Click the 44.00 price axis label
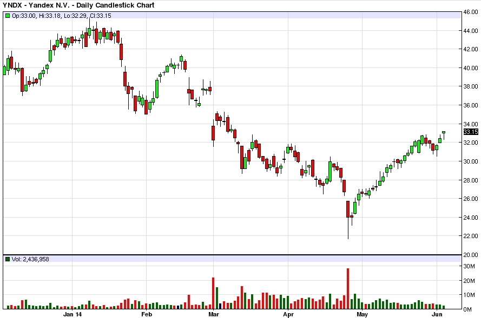This screenshot has height=318, width=481. [x=471, y=31]
